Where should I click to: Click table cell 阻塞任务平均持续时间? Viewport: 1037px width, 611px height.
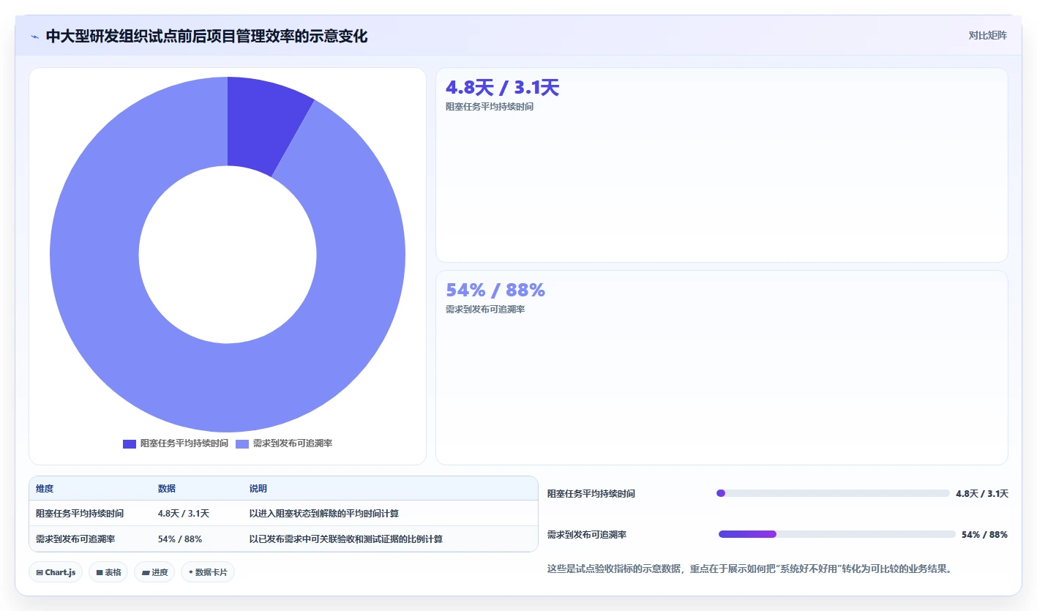(80, 514)
